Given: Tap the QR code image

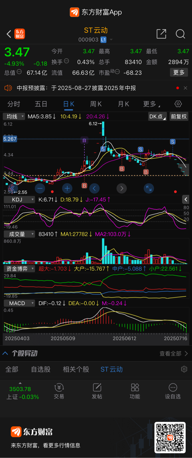Looking at the screenshot, I should point(170,437).
